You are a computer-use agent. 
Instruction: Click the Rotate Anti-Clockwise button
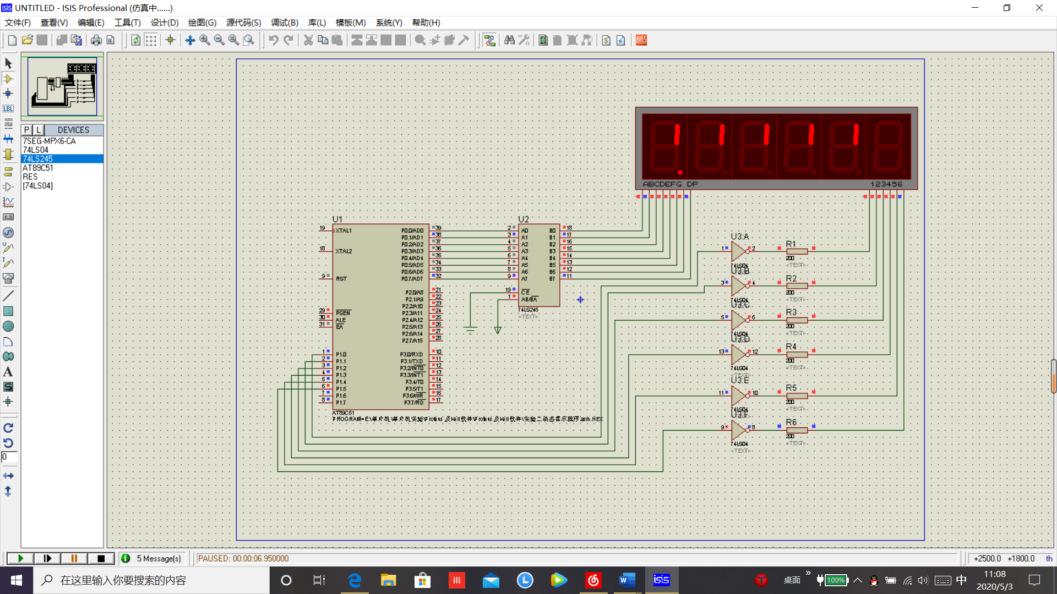click(8, 443)
